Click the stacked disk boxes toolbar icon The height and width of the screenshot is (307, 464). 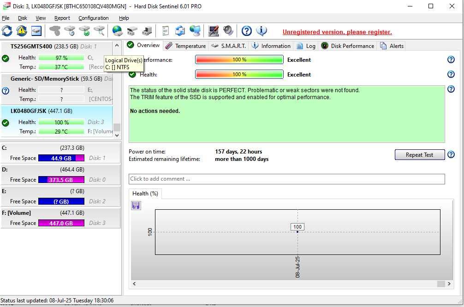[132, 31]
